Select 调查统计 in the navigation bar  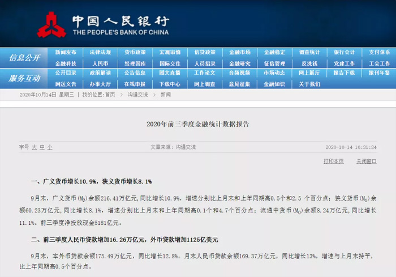309,52
